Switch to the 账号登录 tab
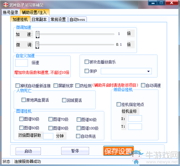Screen dimensions: 180x166 pos(10,12)
